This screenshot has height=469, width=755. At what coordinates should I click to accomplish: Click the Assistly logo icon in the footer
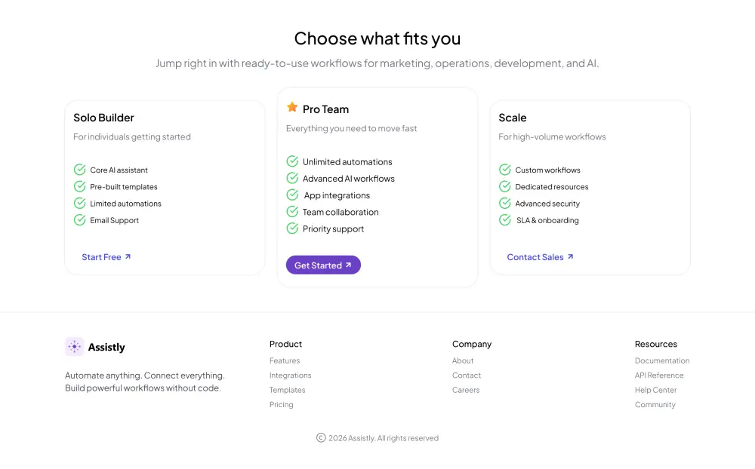74,346
